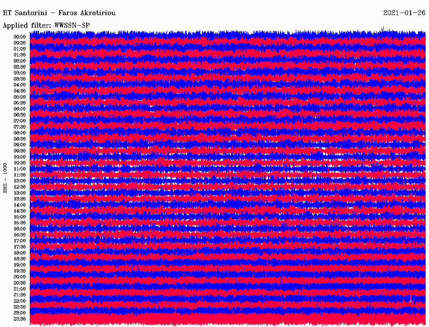Select the 12:00 time label
This screenshot has width=429, height=327.
(x=20, y=181)
